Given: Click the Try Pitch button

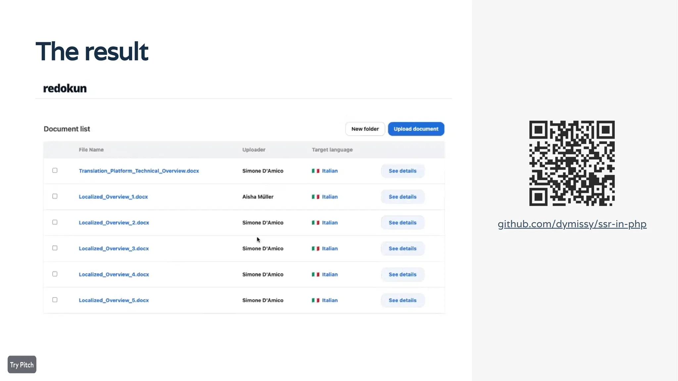Looking at the screenshot, I should coord(22,364).
